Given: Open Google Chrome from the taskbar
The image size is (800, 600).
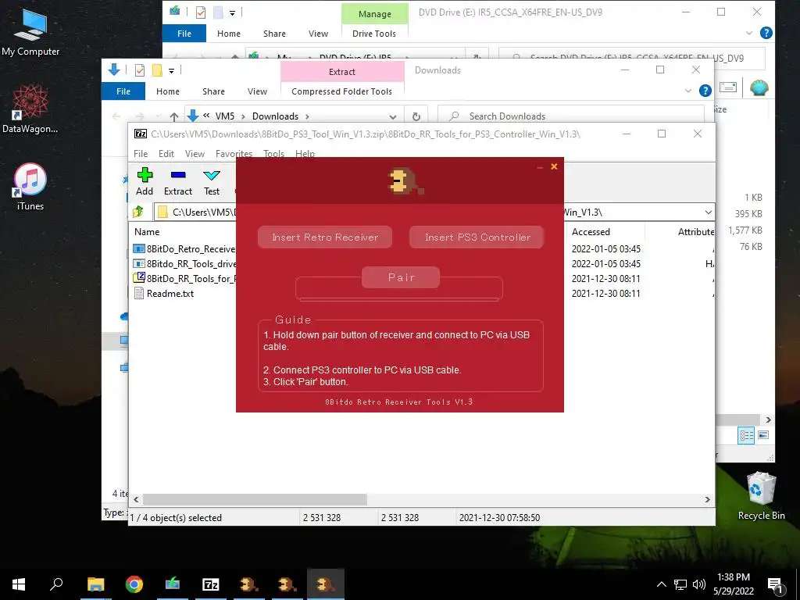Looking at the screenshot, I should (134, 584).
